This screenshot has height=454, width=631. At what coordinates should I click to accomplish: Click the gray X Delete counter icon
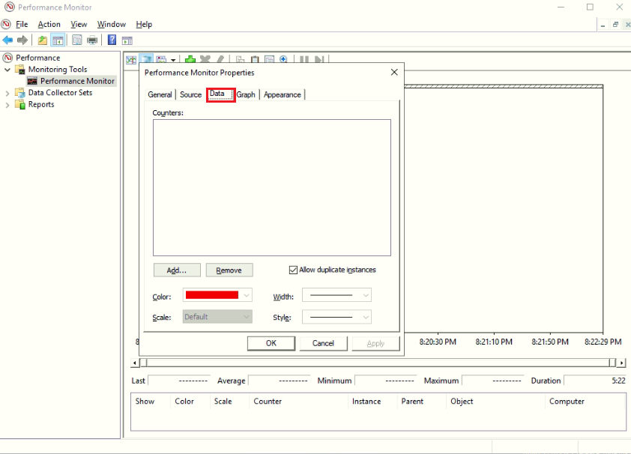(x=205, y=59)
